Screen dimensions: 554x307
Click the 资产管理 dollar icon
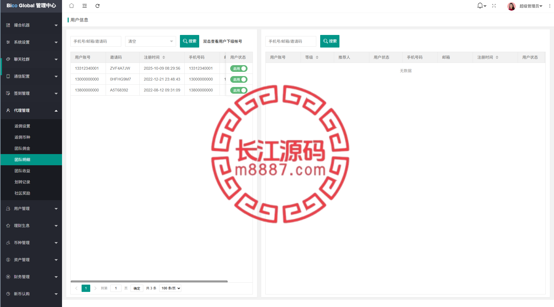(8, 260)
